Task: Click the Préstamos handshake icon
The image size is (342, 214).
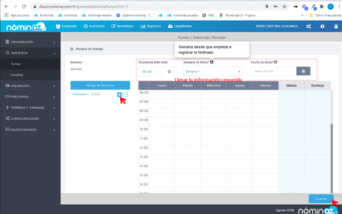Action: pos(8,96)
